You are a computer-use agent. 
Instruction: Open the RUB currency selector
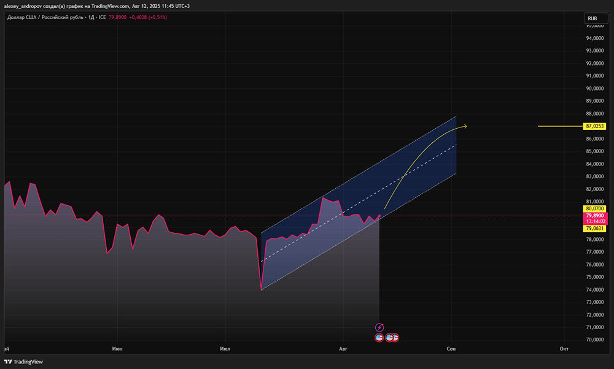tap(596, 18)
